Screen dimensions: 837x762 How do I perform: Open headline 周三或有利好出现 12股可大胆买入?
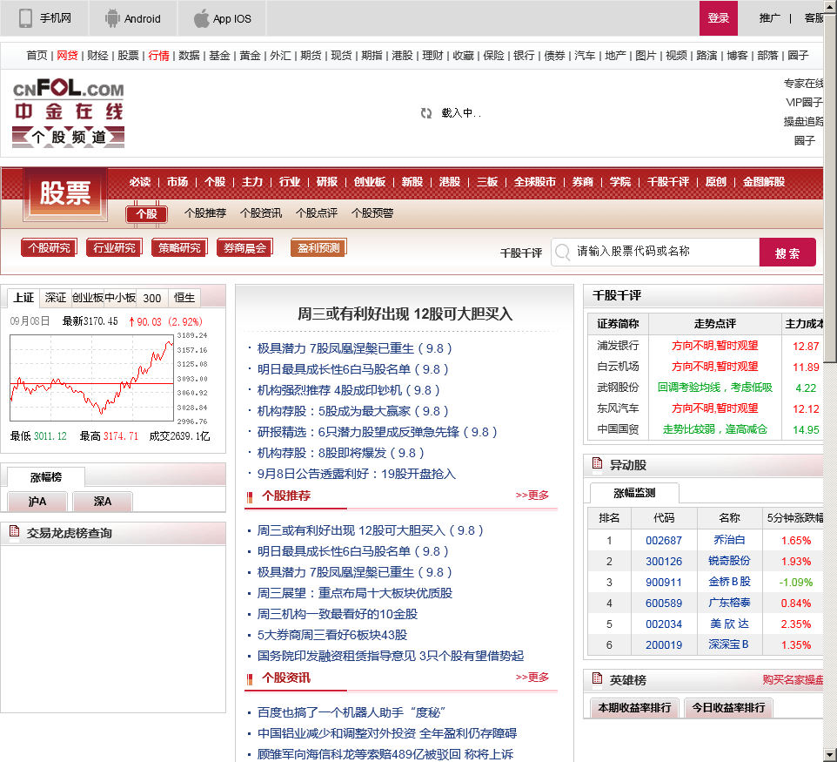[x=405, y=314]
